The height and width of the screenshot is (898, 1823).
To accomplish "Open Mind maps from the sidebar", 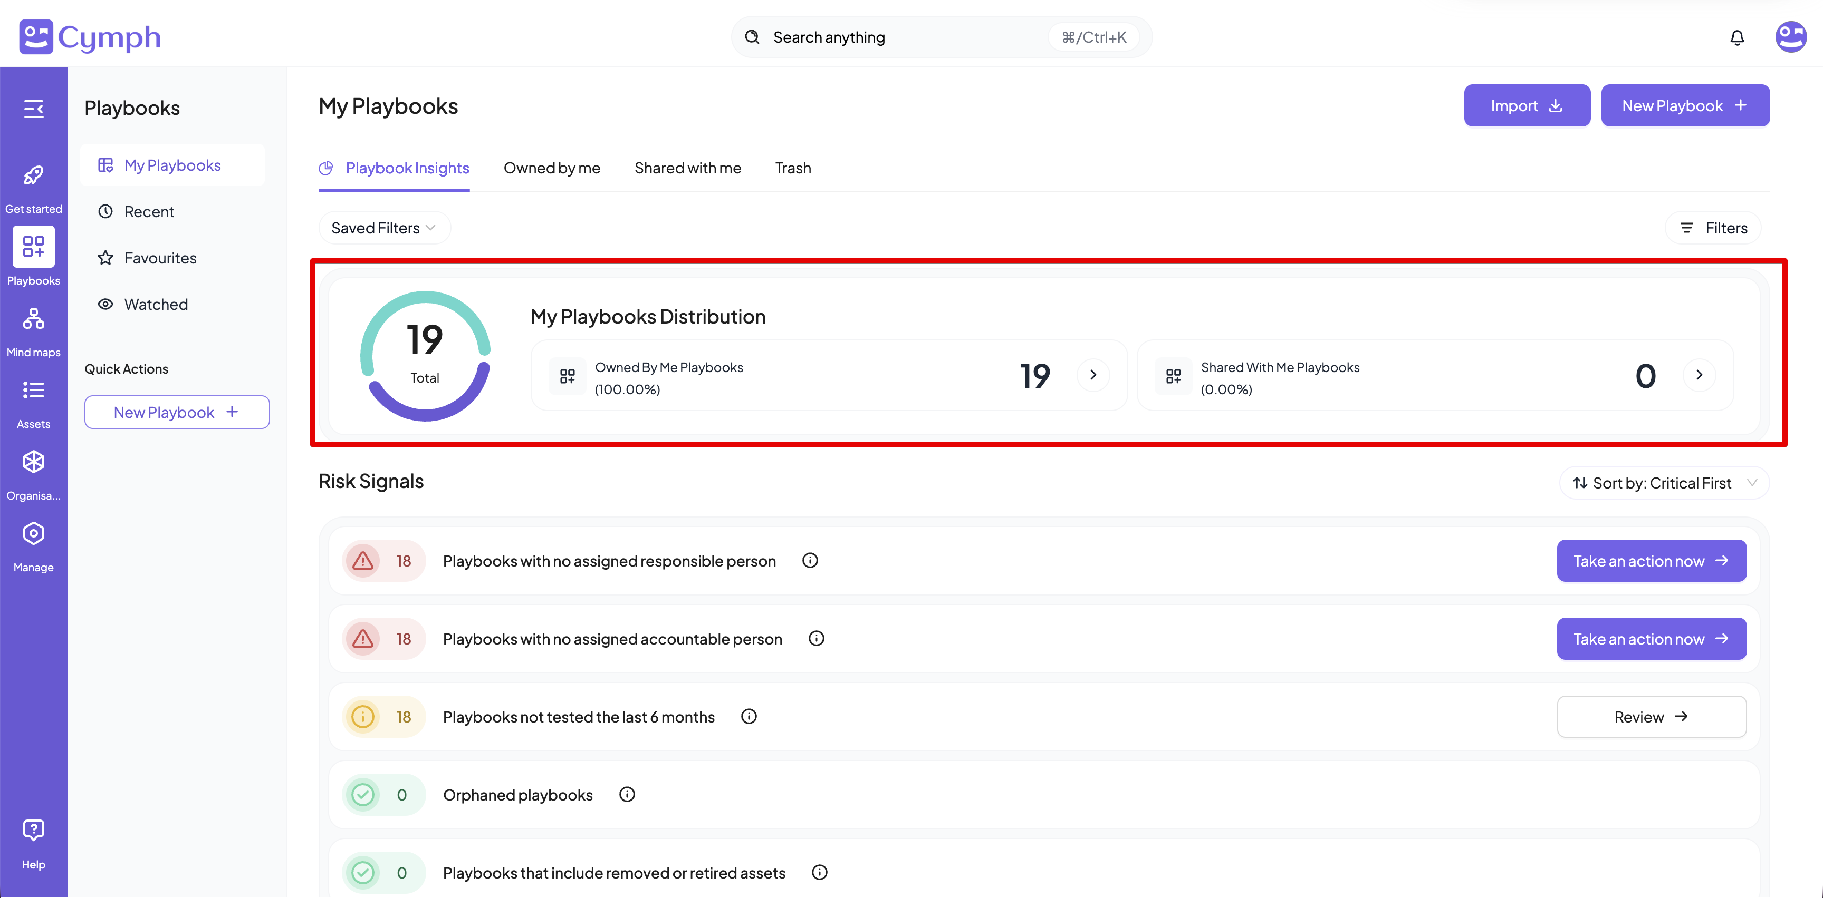I will (33, 319).
